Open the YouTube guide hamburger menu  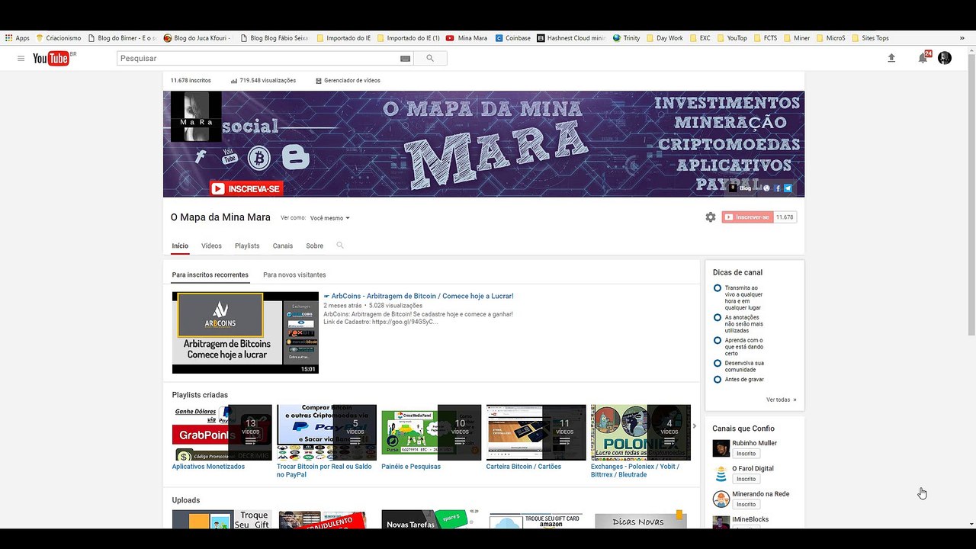(x=21, y=58)
